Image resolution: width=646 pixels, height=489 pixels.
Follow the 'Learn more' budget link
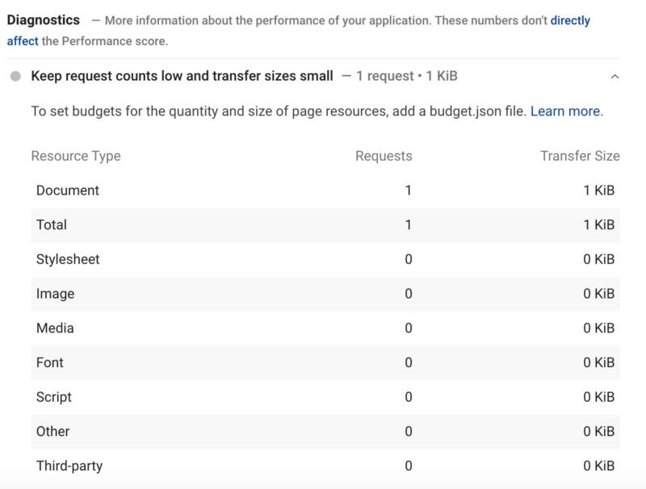pos(565,111)
